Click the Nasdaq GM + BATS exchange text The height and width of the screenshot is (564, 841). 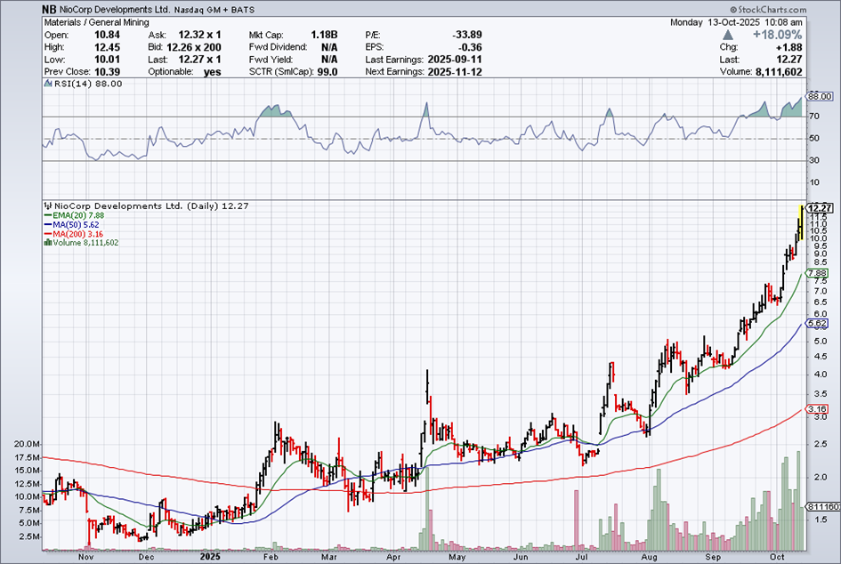(x=214, y=10)
